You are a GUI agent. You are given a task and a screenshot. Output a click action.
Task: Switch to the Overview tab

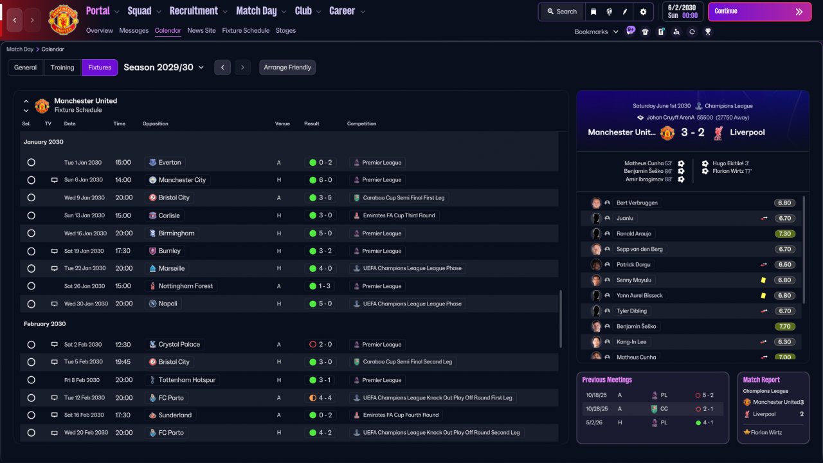pyautogui.click(x=100, y=30)
